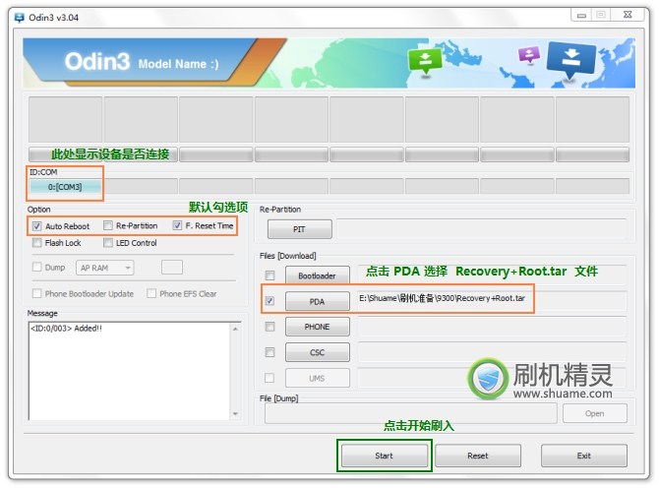659x488 pixels.
Task: Select the 0:[COM3] port indicator
Action: (65, 187)
